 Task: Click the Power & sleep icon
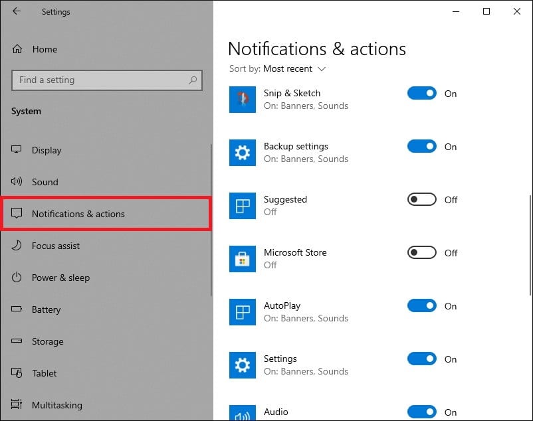pyautogui.click(x=17, y=278)
